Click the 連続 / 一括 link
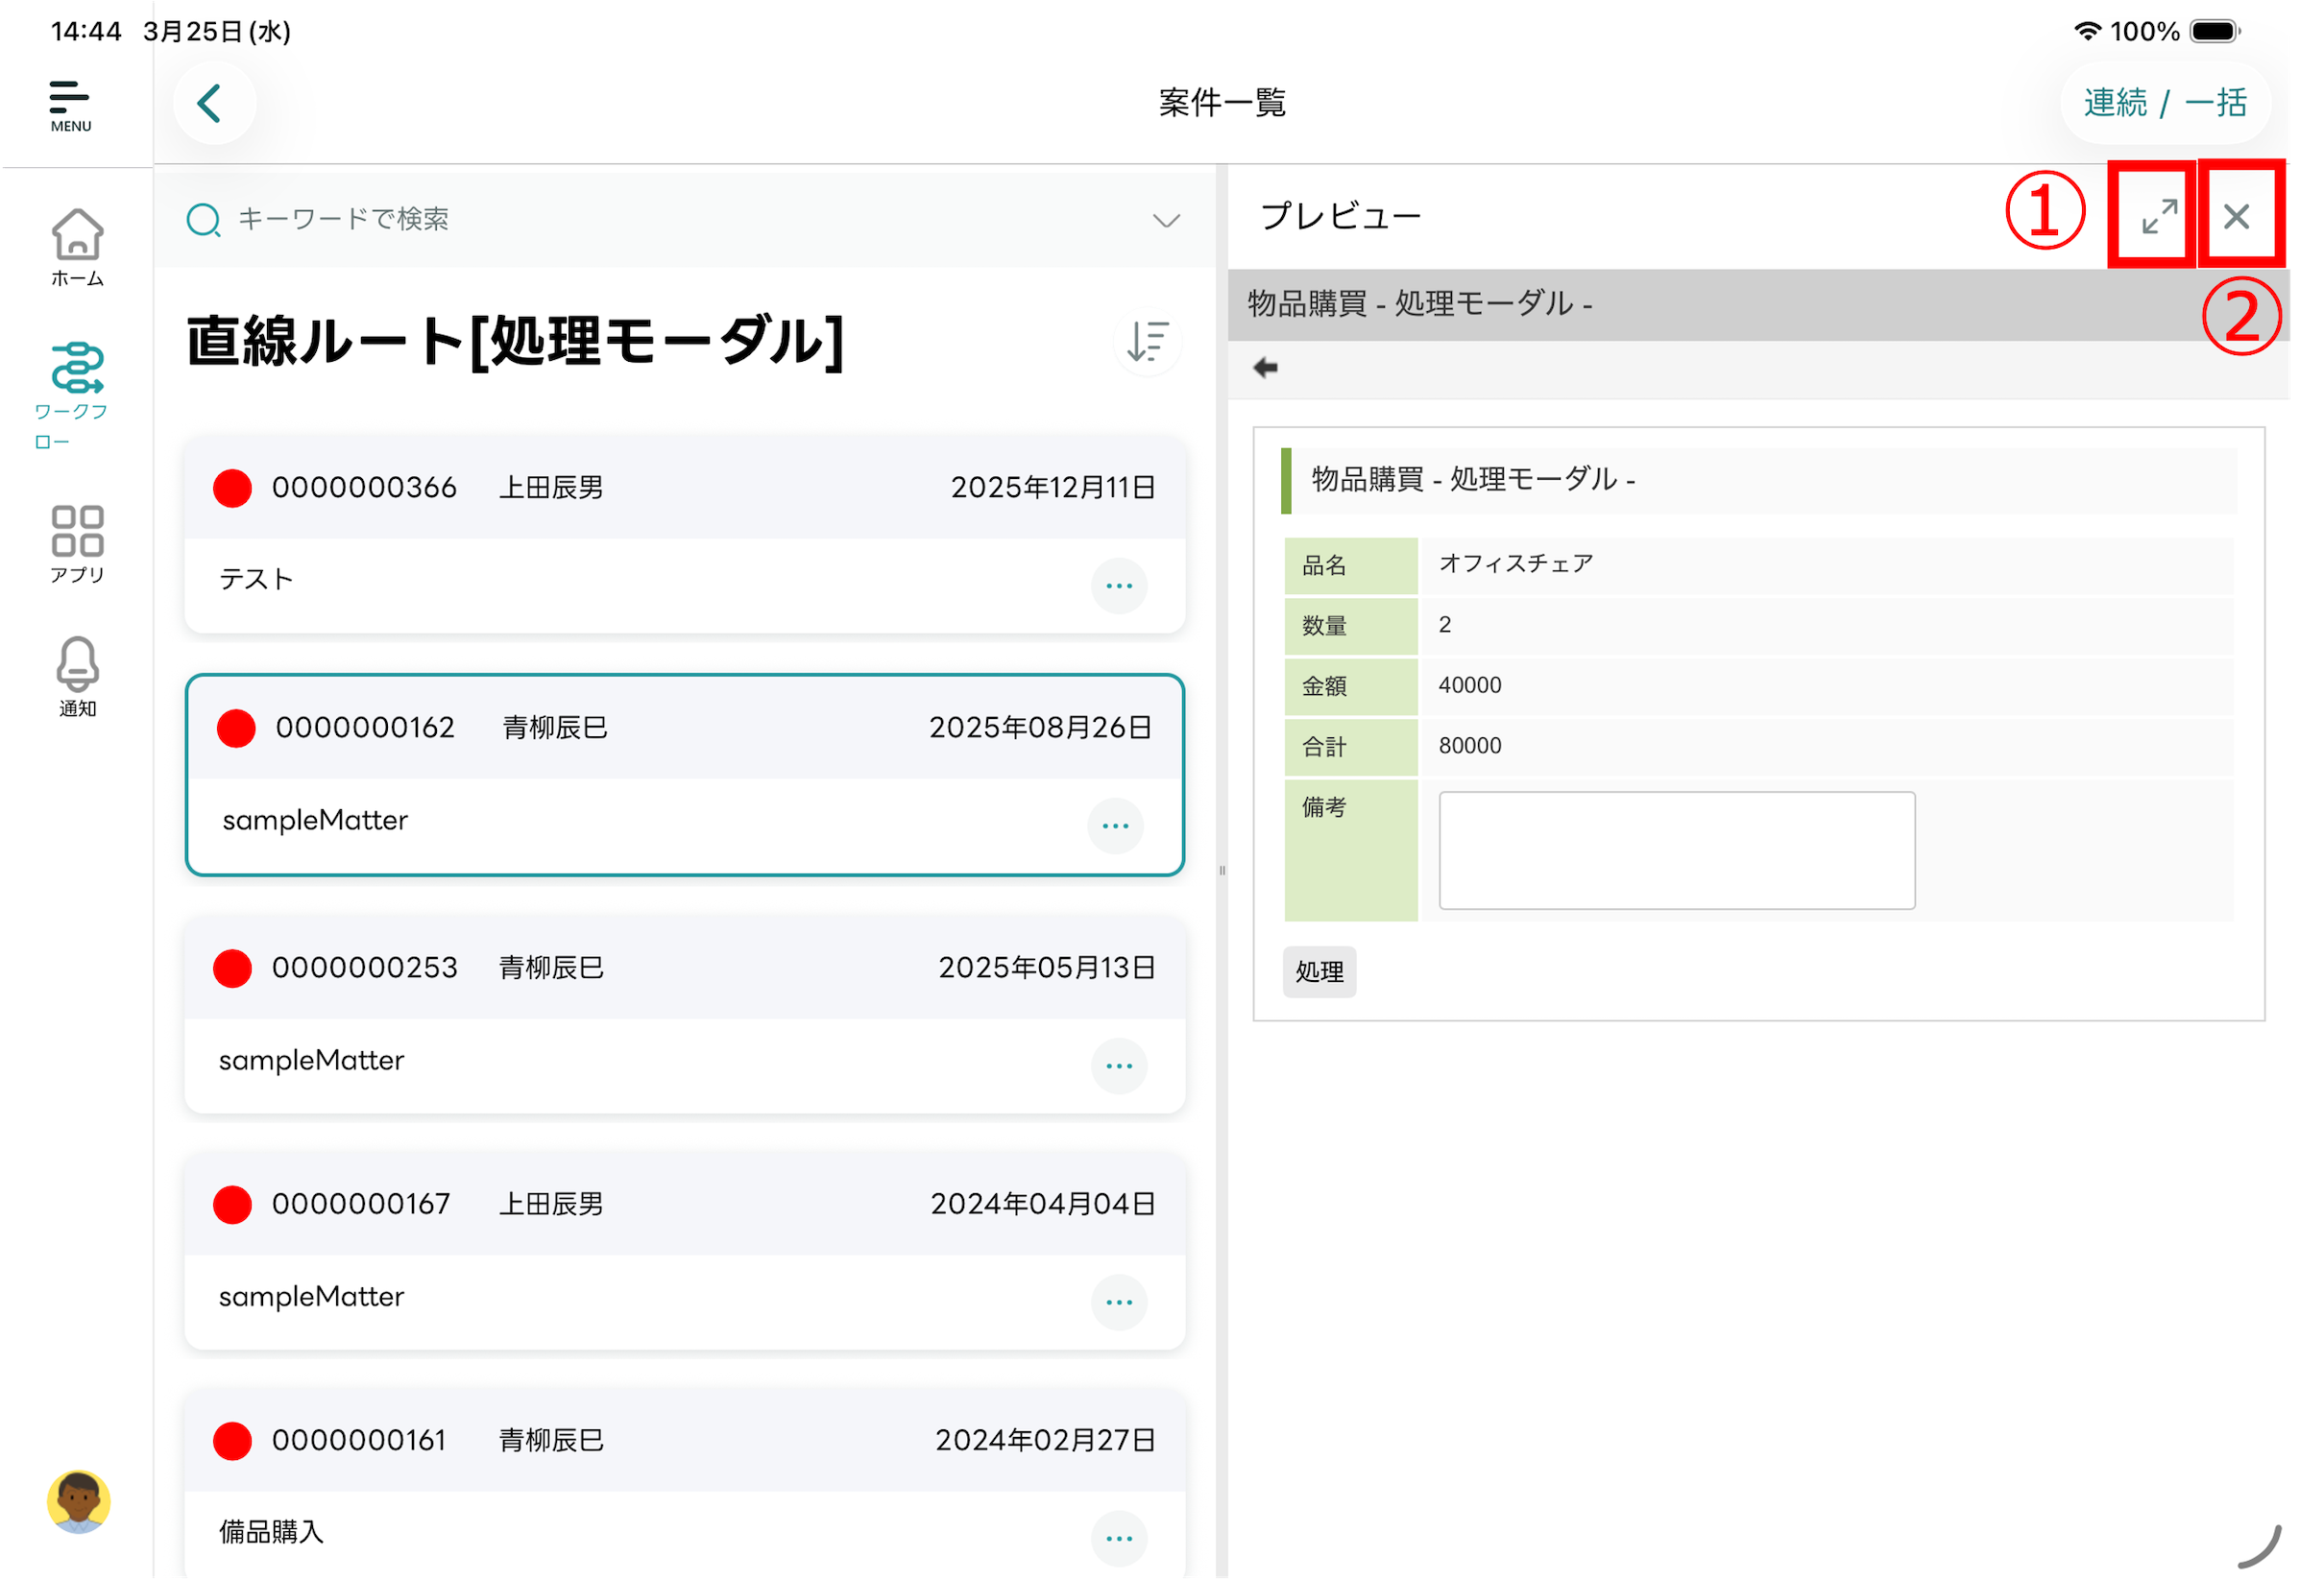This screenshot has height=1580, width=2324. tap(2164, 101)
